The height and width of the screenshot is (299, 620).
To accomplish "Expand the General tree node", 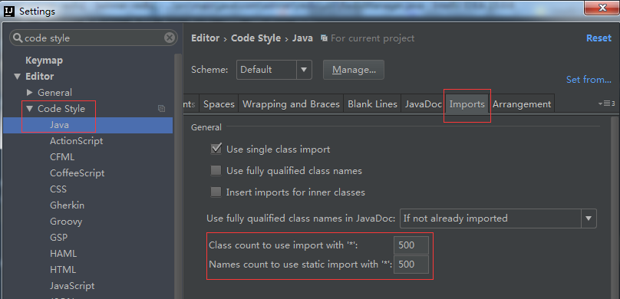I will tap(30, 93).
